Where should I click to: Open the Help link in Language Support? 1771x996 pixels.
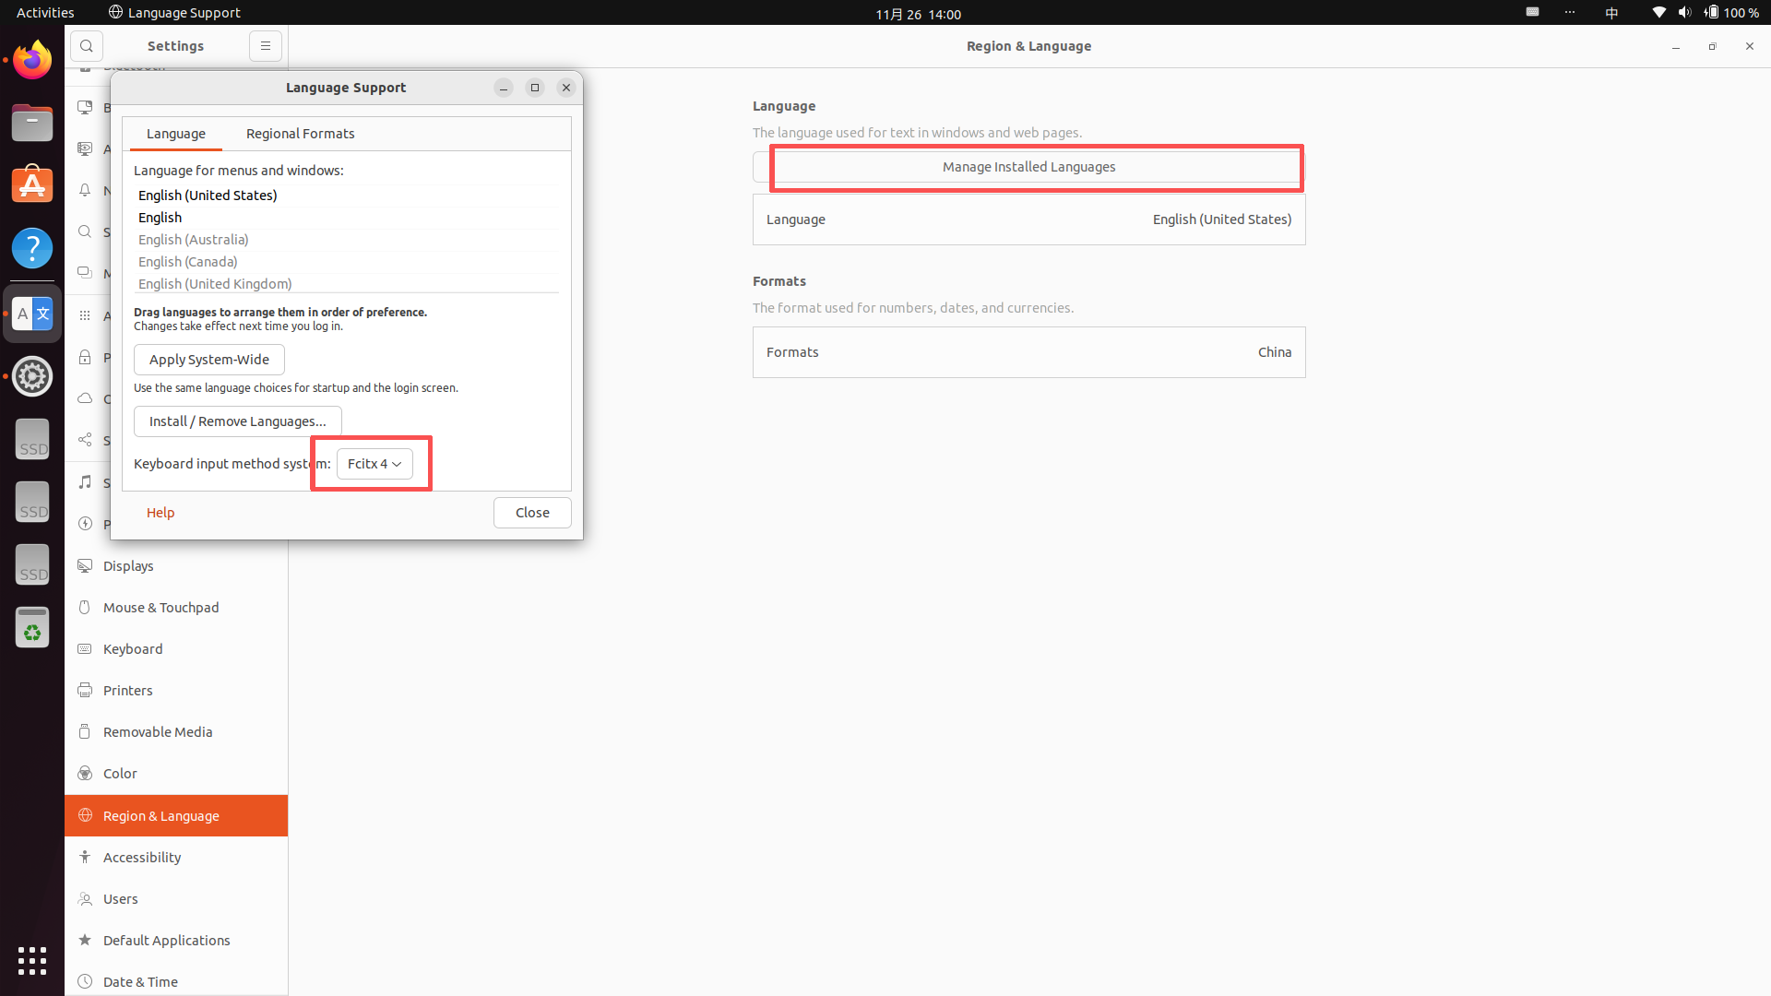(x=160, y=513)
